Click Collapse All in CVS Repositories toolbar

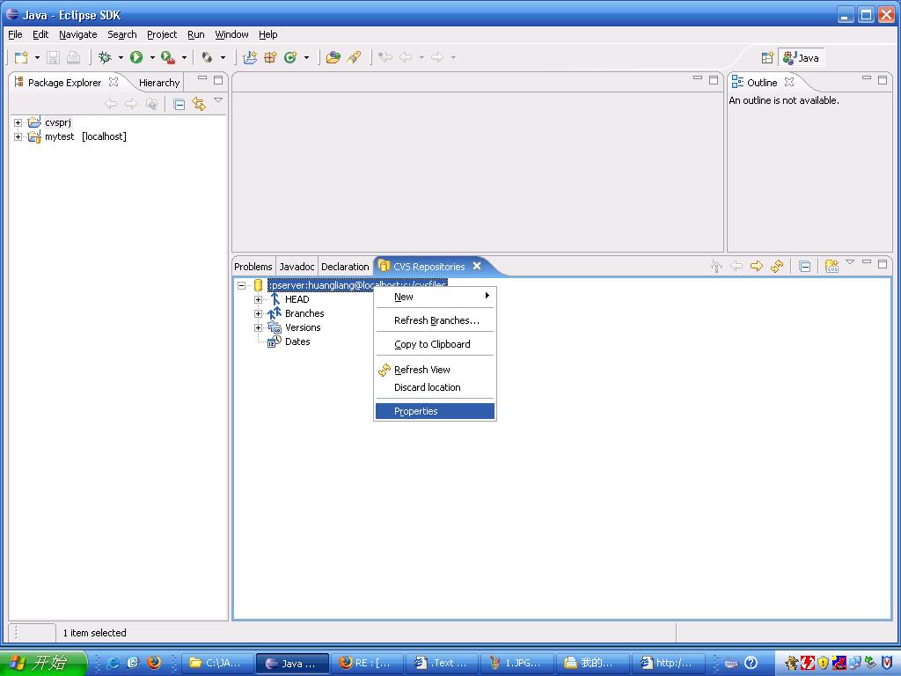coord(805,267)
